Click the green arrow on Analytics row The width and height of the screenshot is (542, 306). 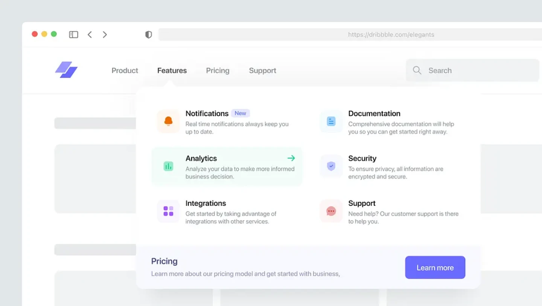(291, 158)
